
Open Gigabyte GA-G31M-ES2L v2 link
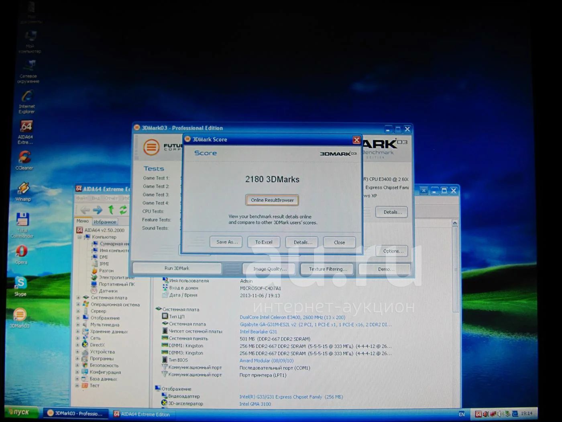316,324
